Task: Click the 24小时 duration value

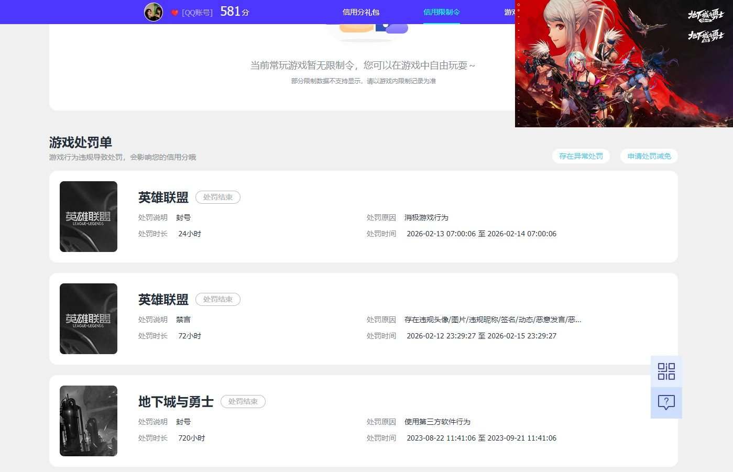Action: click(x=190, y=234)
